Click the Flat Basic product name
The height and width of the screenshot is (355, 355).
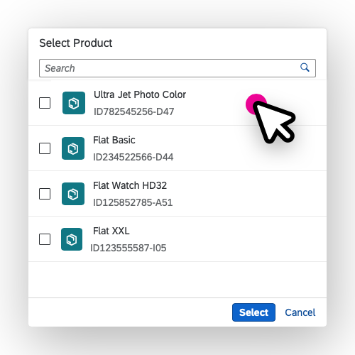pyautogui.click(x=114, y=140)
